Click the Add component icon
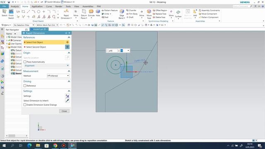 195,12
